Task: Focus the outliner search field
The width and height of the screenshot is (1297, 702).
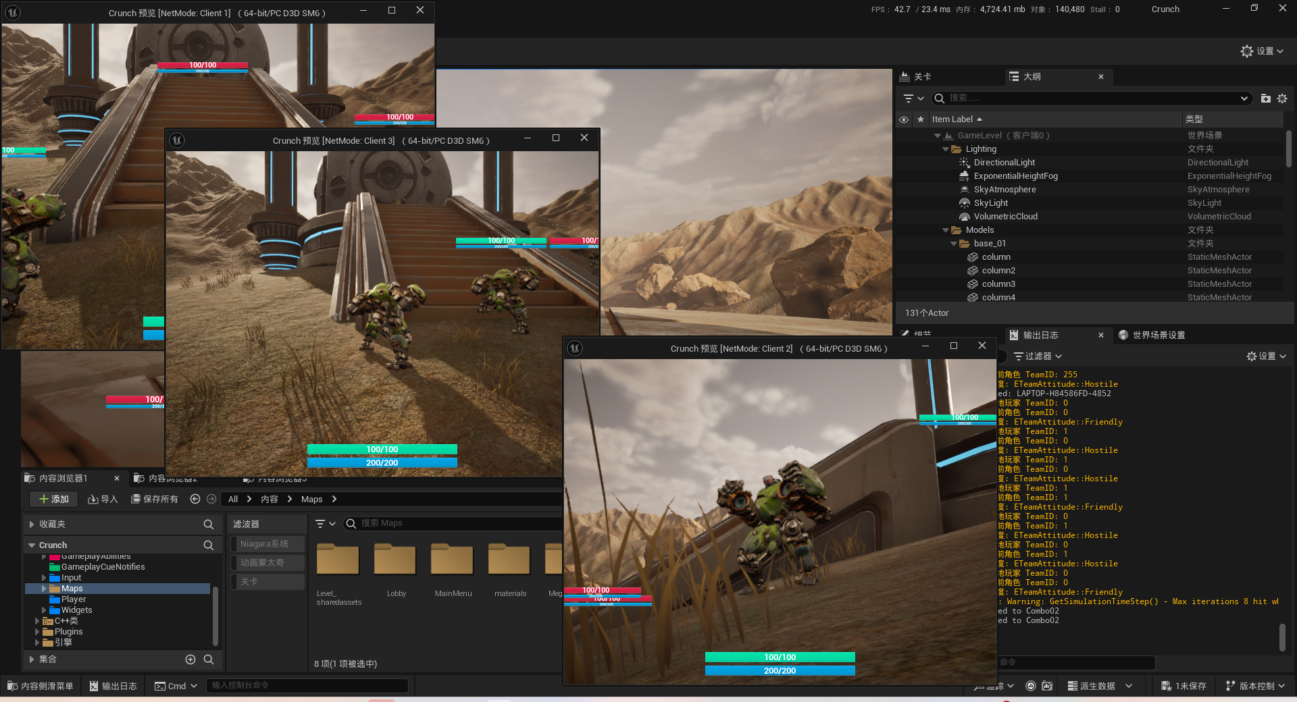Action: (x=1091, y=99)
